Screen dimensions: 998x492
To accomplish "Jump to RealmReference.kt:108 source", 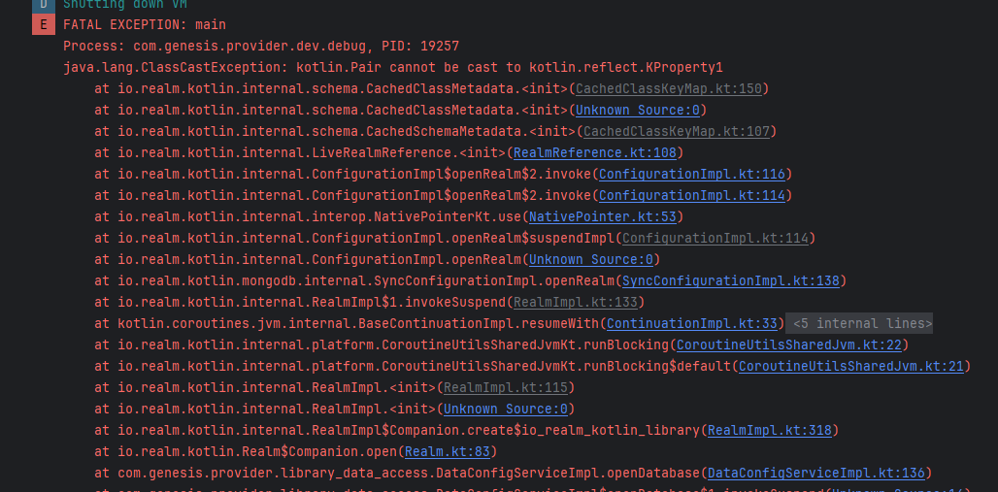I will tap(594, 152).
